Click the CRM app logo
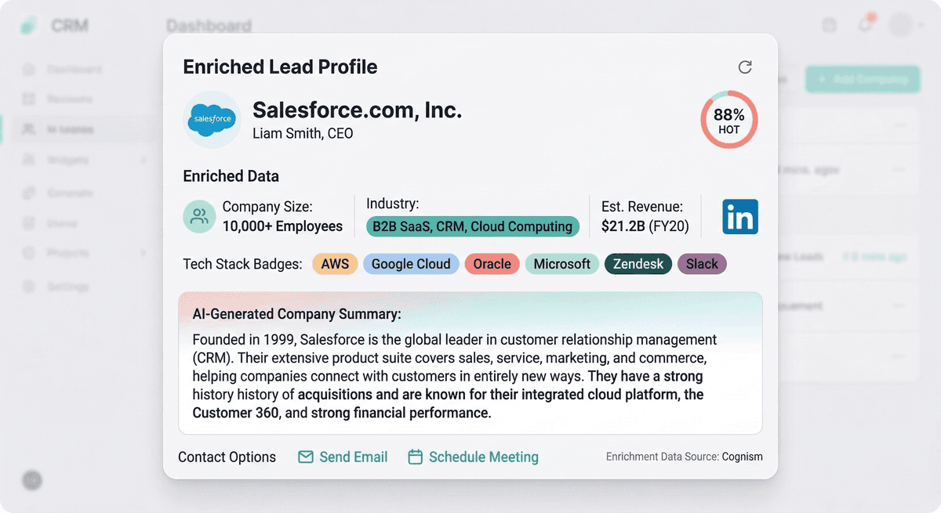 coord(29,24)
